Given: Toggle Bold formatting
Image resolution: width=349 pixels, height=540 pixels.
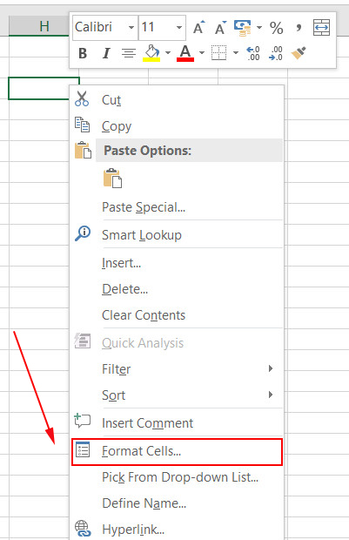Looking at the screenshot, I should click(83, 53).
